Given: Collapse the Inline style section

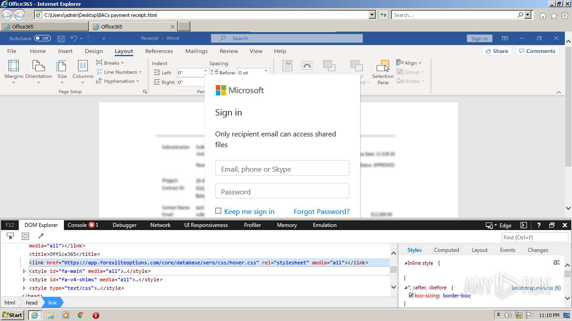Looking at the screenshot, I should [406, 263].
